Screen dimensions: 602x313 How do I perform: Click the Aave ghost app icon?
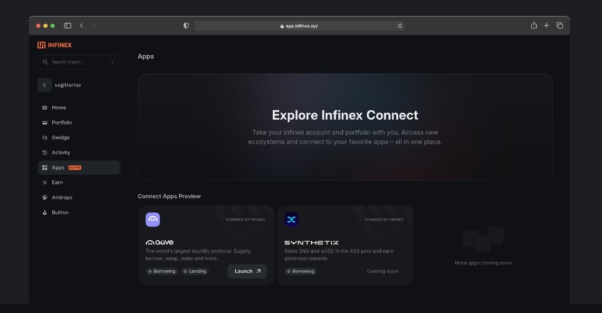(153, 219)
